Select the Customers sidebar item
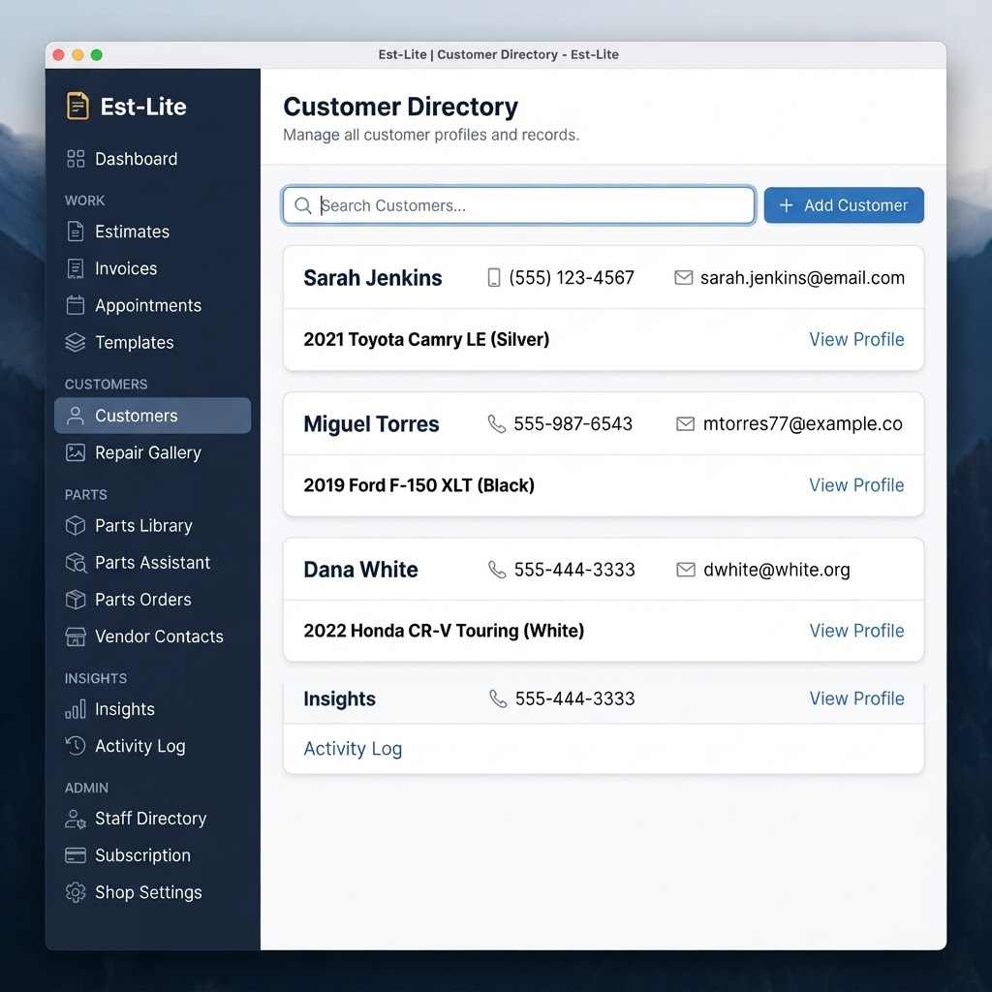The image size is (992, 992). click(152, 416)
